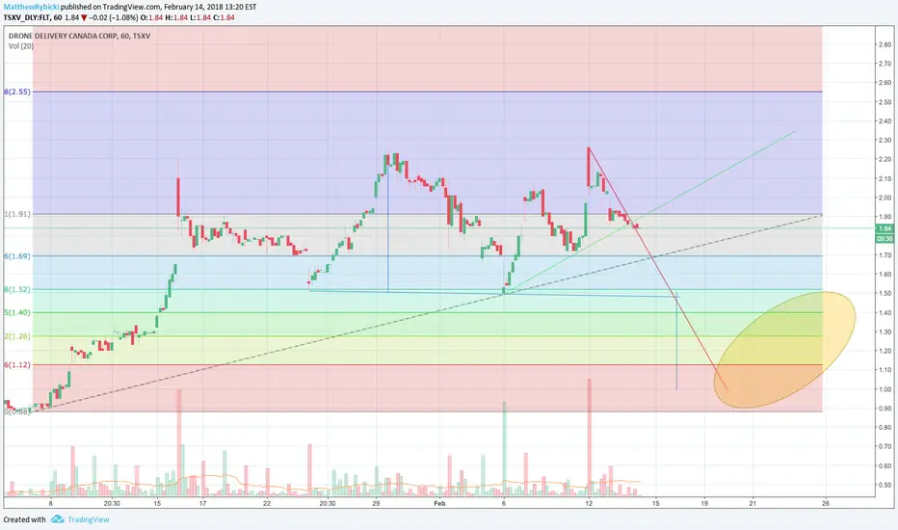Click the H:1.84 high value in header
The height and width of the screenshot is (530, 898).
tap(175, 17)
